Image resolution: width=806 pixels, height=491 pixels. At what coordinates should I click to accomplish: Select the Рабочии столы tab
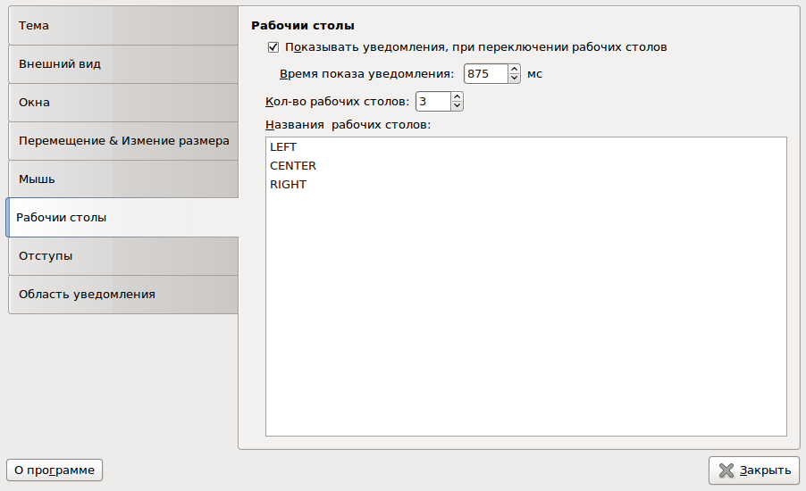pos(122,218)
